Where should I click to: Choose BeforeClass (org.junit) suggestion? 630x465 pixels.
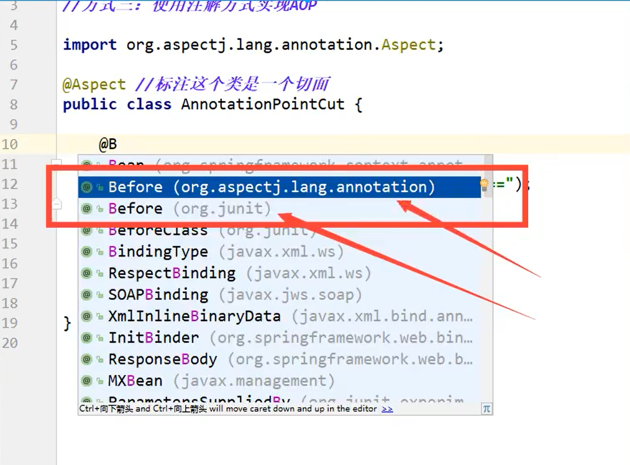279,231
